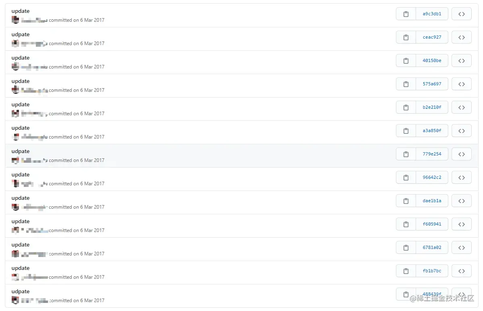This screenshot has width=483, height=311.
Task: Open commit details via the a9c3db1 link
Action: point(432,14)
